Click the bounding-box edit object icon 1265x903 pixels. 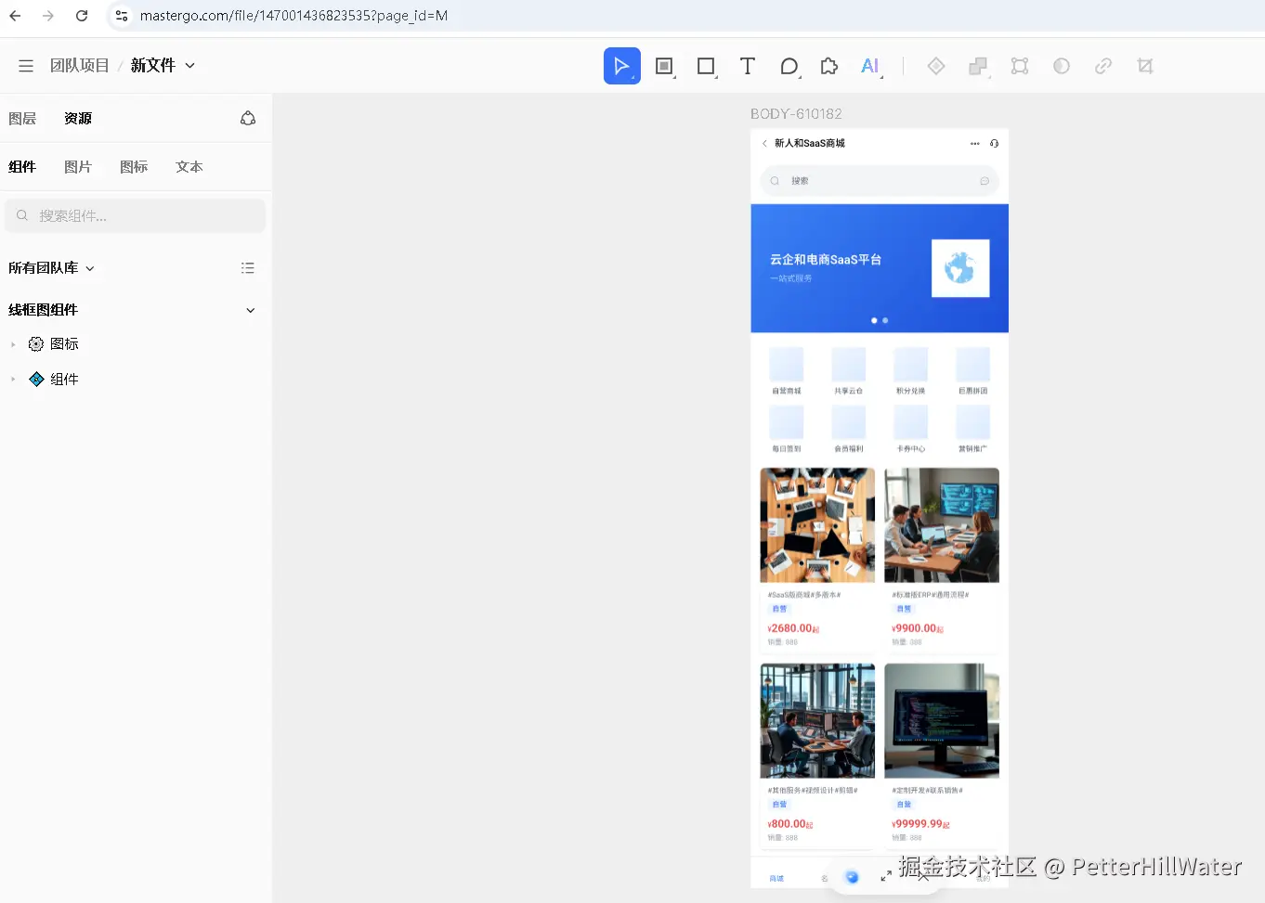coord(1020,66)
